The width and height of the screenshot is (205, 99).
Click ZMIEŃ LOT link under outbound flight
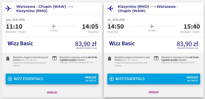(52, 92)
